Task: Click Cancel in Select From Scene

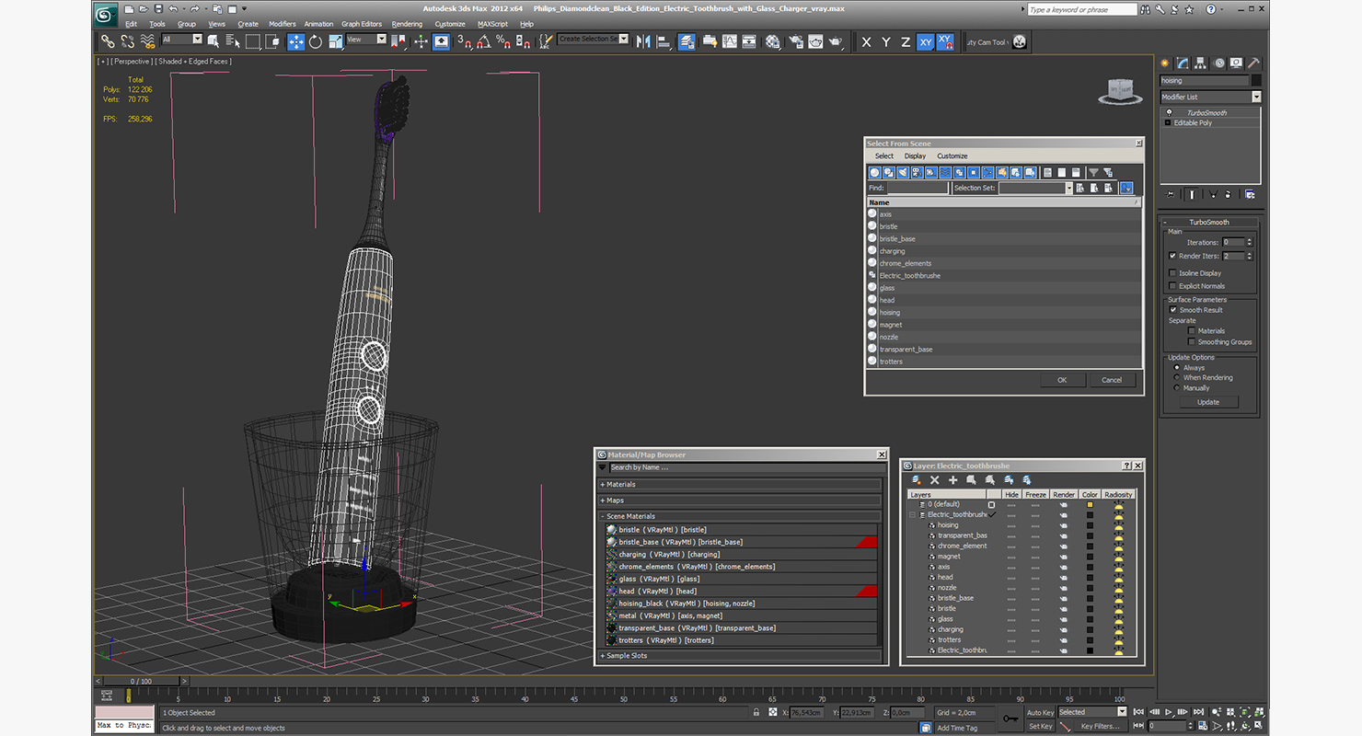Action: tap(1112, 380)
